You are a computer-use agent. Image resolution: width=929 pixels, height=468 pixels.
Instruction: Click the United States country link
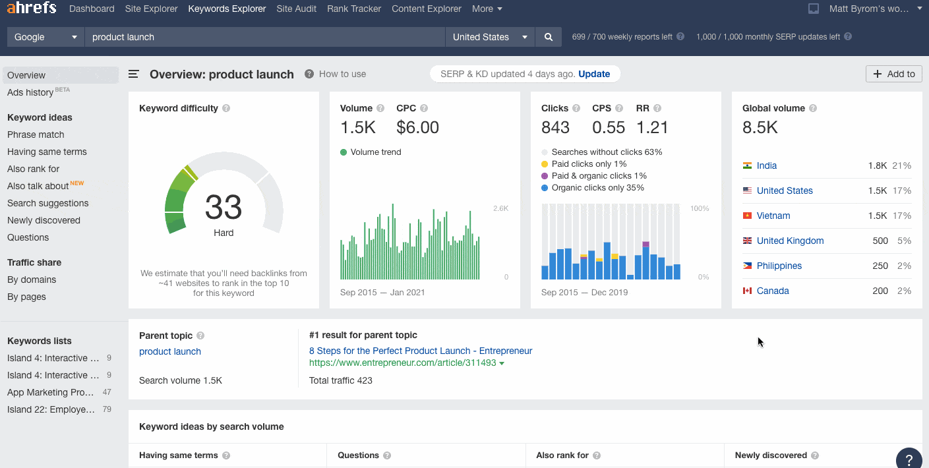tap(785, 190)
